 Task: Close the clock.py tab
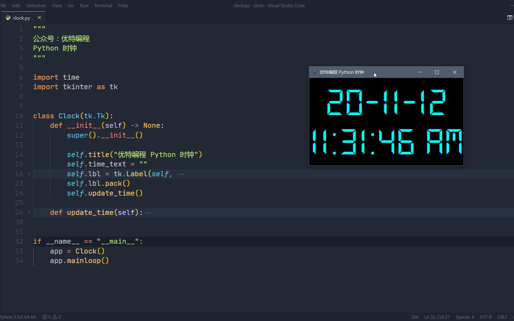click(39, 18)
